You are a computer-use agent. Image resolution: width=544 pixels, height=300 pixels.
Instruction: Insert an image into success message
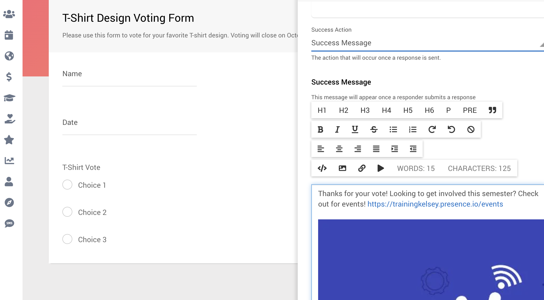point(342,168)
